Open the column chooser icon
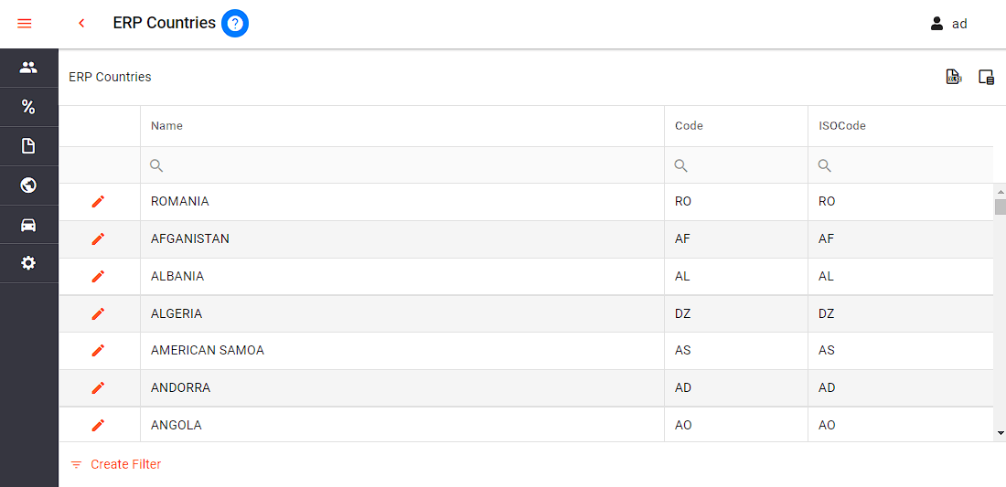The width and height of the screenshot is (1006, 487). tap(986, 78)
